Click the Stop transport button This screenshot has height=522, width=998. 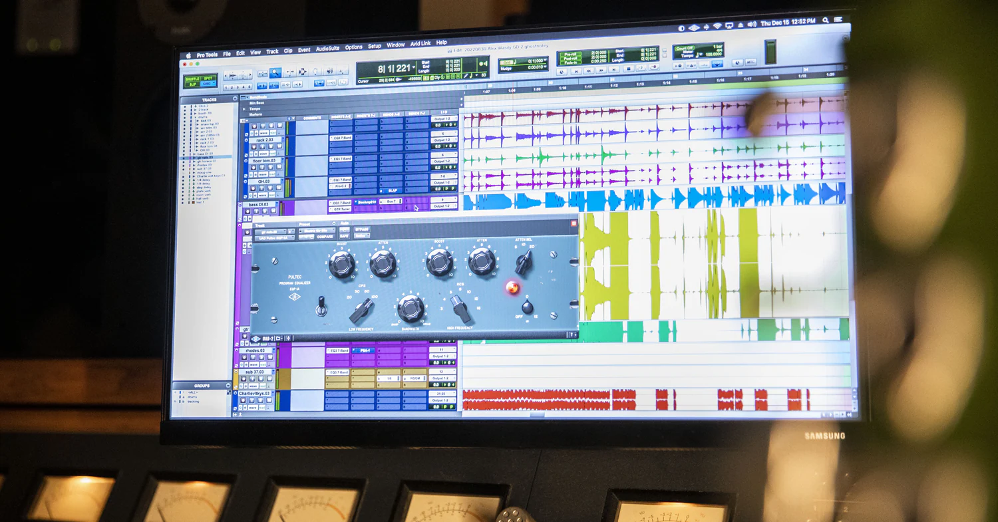click(629, 69)
